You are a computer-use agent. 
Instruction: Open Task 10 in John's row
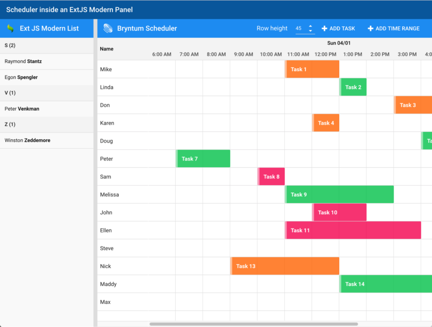click(339, 212)
